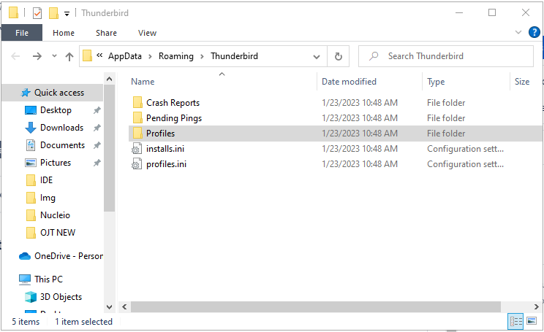Select the Profiles folder row
The height and width of the screenshot is (332, 544).
335,134
